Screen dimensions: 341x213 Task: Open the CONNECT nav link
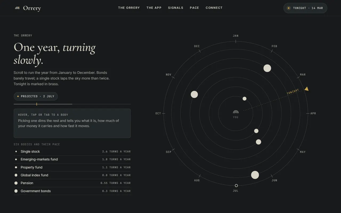point(214,8)
